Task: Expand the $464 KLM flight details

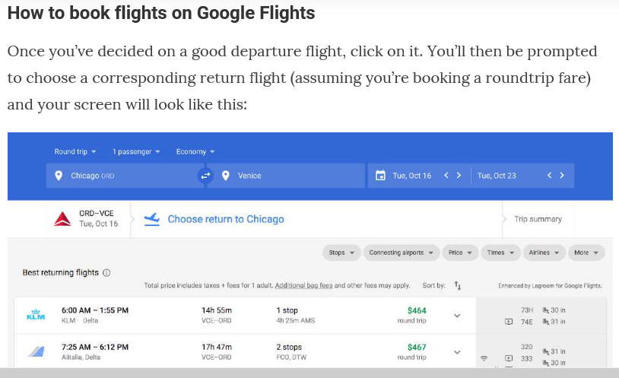Action: (457, 316)
